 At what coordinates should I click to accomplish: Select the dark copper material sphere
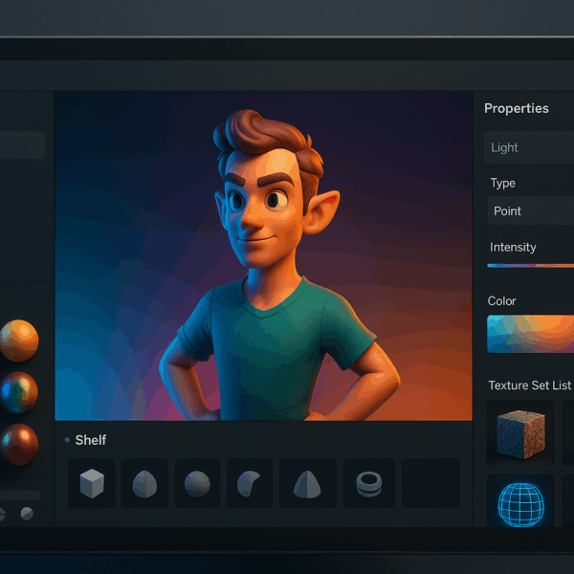point(18,444)
